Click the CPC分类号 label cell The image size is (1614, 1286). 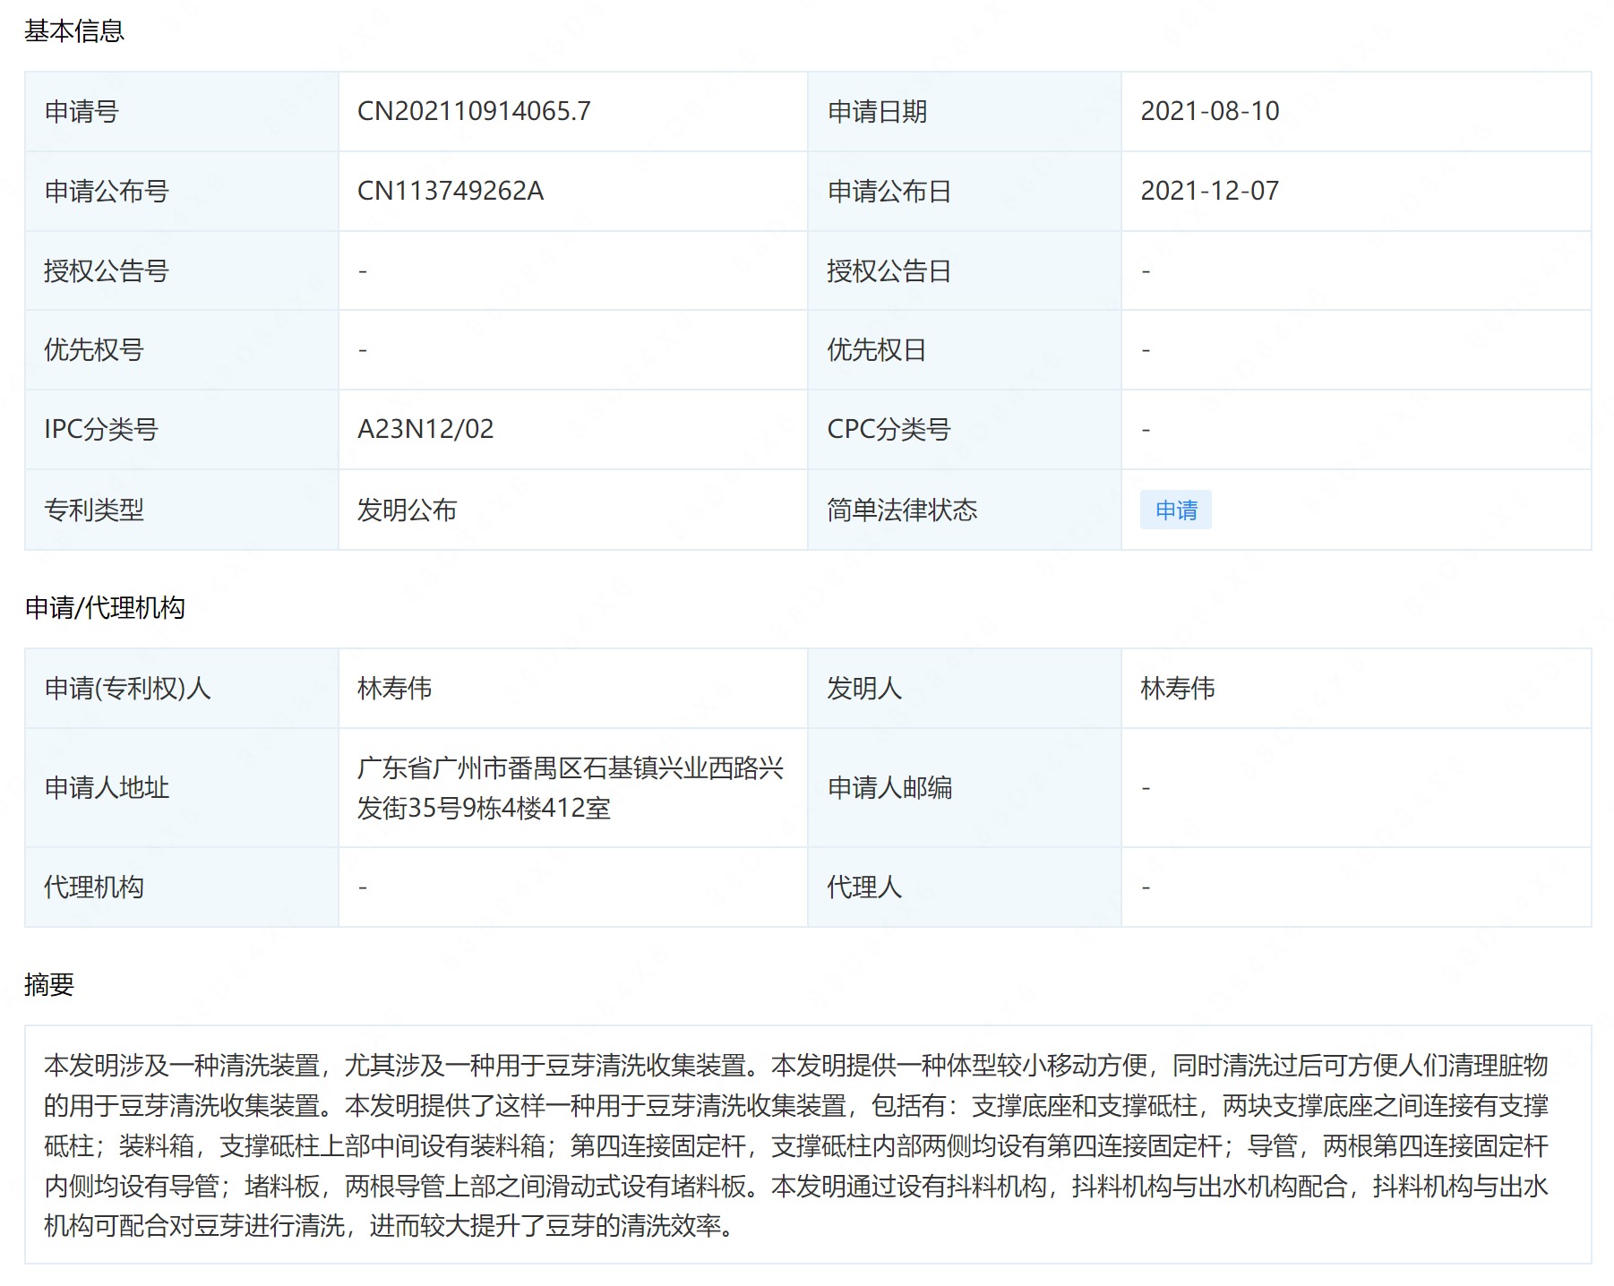click(965, 429)
